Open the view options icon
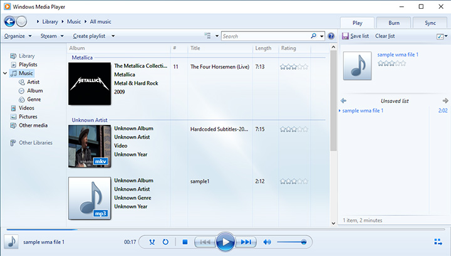Image resolution: width=451 pixels, height=256 pixels. 207,36
